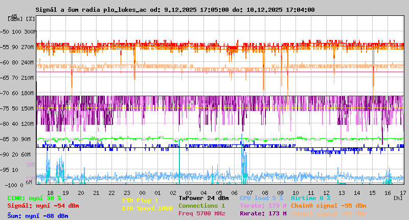Screen dimensions: 409x220
Task: Click the [dBm] [%] axis unit header
Action: click(x=21, y=19)
